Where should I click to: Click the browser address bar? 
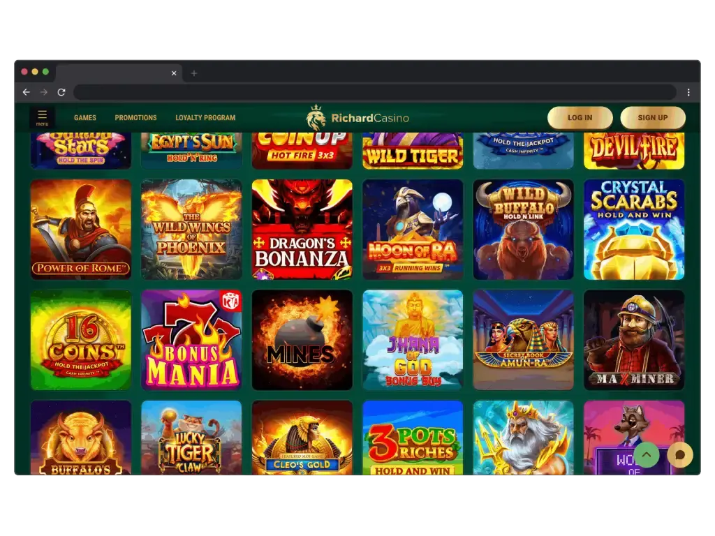(x=377, y=91)
